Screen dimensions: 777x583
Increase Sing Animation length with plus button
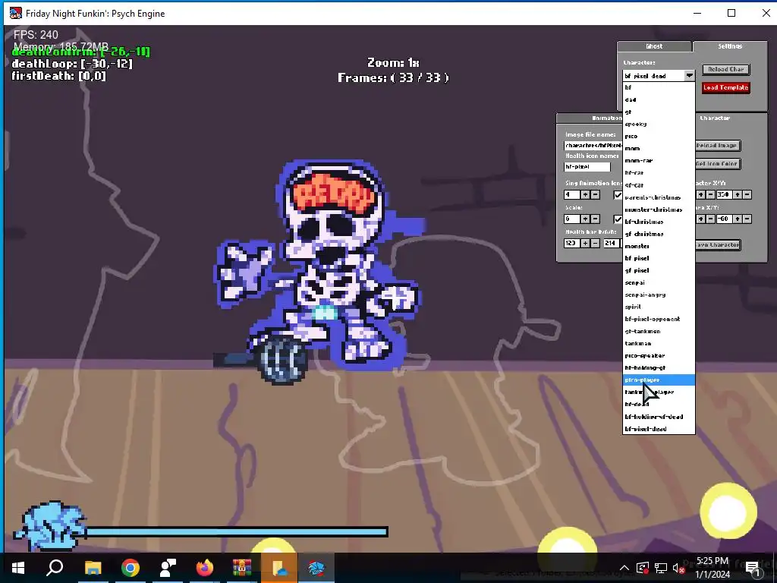(x=585, y=195)
